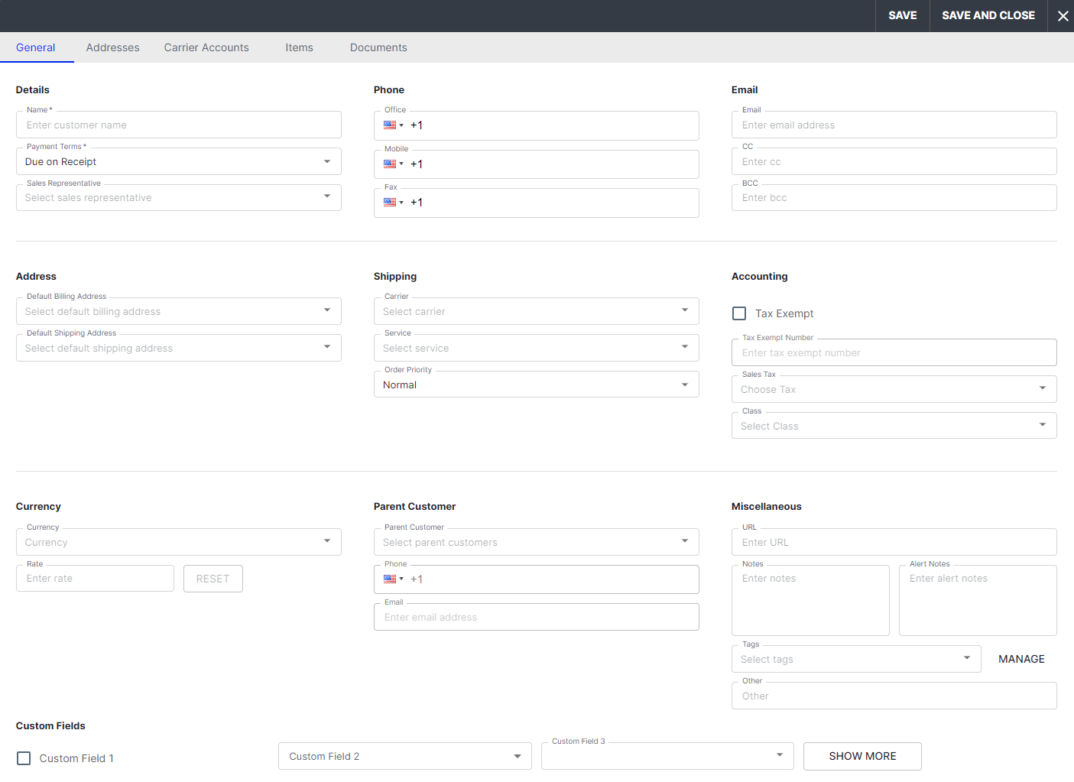Expand the Sales Tax dropdown
This screenshot has height=782, width=1074.
[x=894, y=389]
